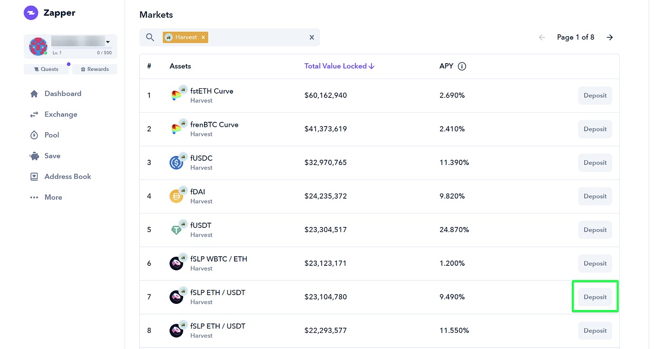Click the search magnifier icon
Screen dimensions: 666x349
click(x=150, y=37)
